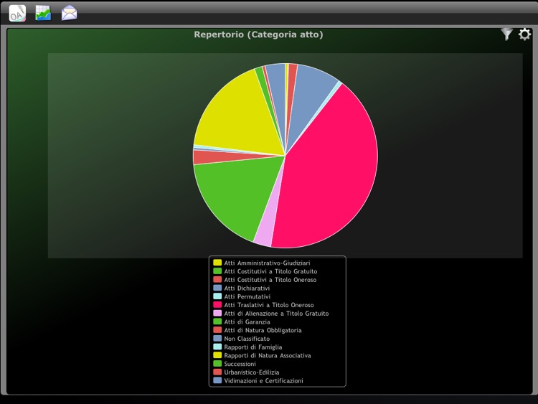This screenshot has width=538, height=404.
Task: Select legend entry Non Classificato
Action: pos(247,339)
